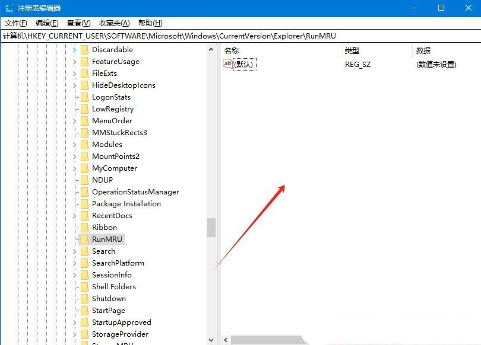Click the folder icon next to RunMRU

coord(84,239)
